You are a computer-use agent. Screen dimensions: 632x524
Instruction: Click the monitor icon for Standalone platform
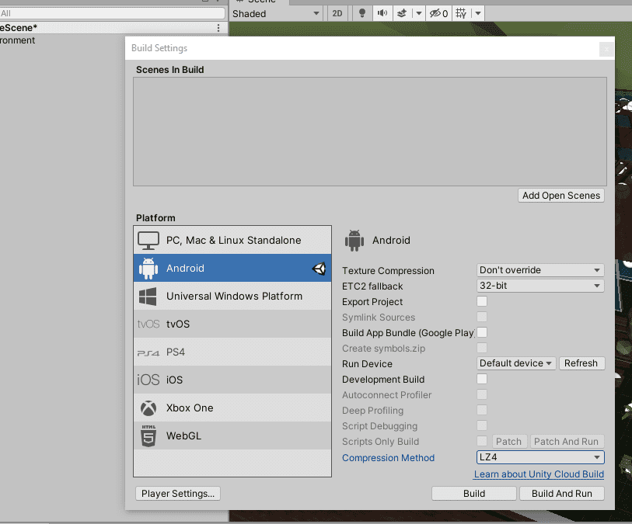[148, 241]
